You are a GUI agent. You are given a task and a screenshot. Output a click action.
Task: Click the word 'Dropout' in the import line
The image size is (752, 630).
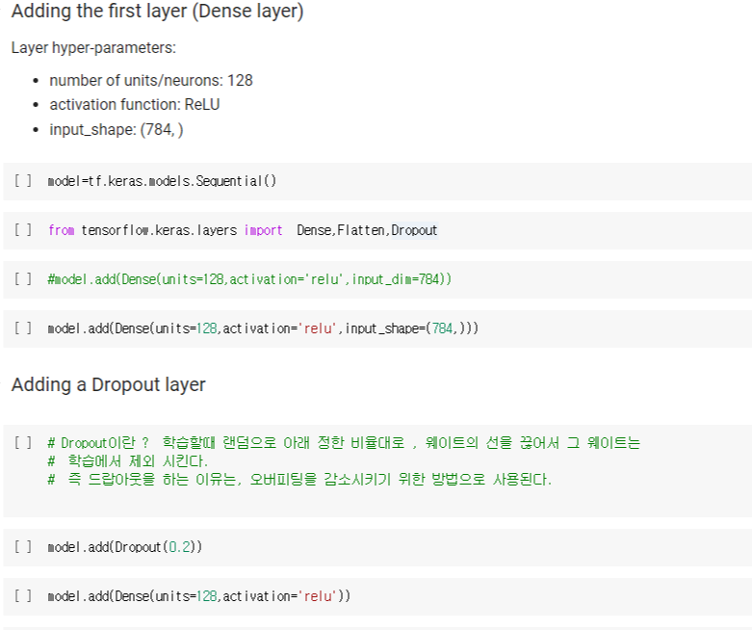(414, 230)
